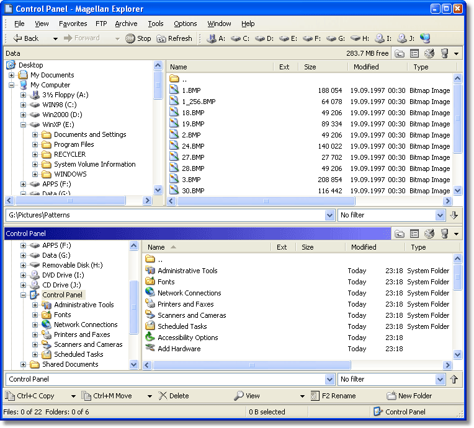The height and width of the screenshot is (428, 474).
Task: Click the Delete button in the bottom bar
Action: [x=174, y=396]
